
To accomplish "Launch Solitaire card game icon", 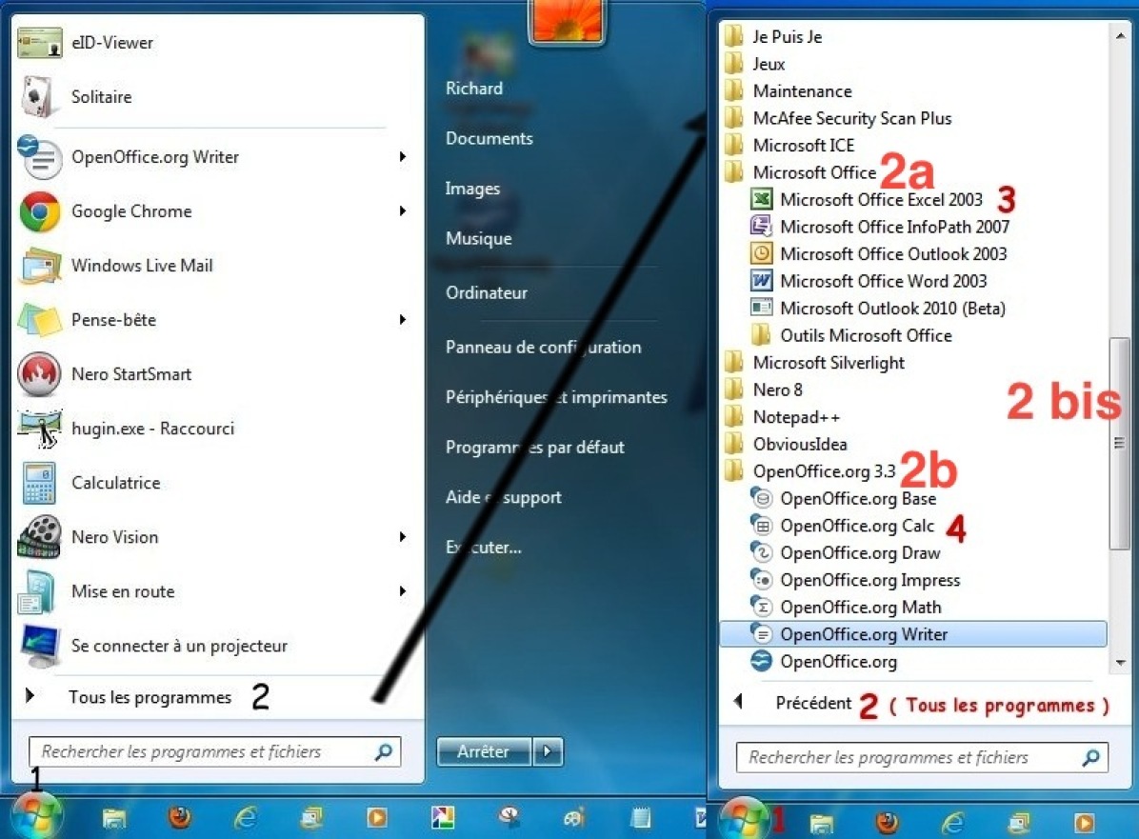I will coord(39,96).
